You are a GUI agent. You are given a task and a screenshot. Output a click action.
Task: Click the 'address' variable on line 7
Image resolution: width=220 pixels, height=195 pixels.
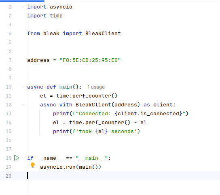[38, 60]
